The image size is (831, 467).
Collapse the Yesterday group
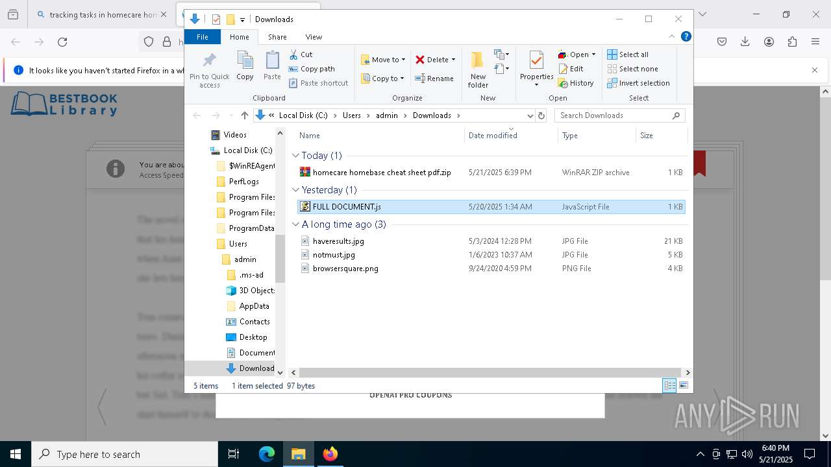tap(295, 190)
